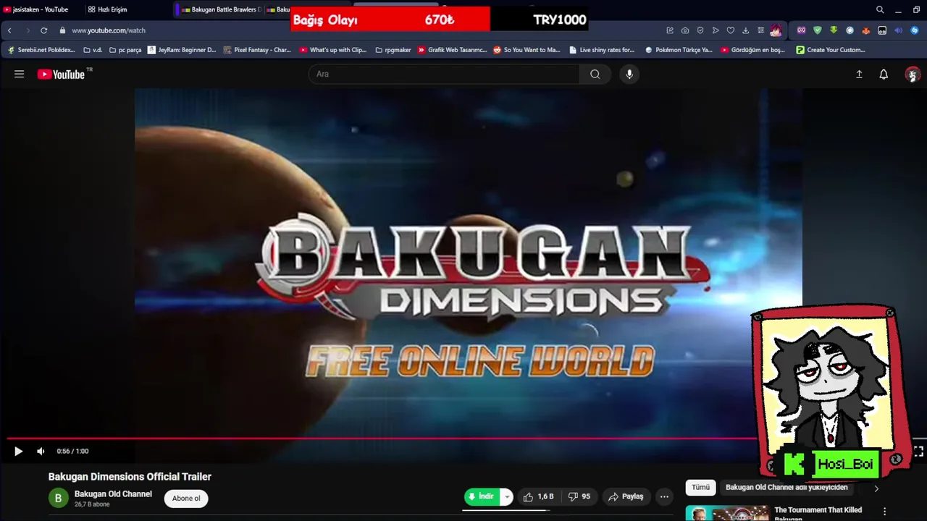Open the Live shiny rates for... bookmark
927x521 pixels.
pyautogui.click(x=602, y=50)
